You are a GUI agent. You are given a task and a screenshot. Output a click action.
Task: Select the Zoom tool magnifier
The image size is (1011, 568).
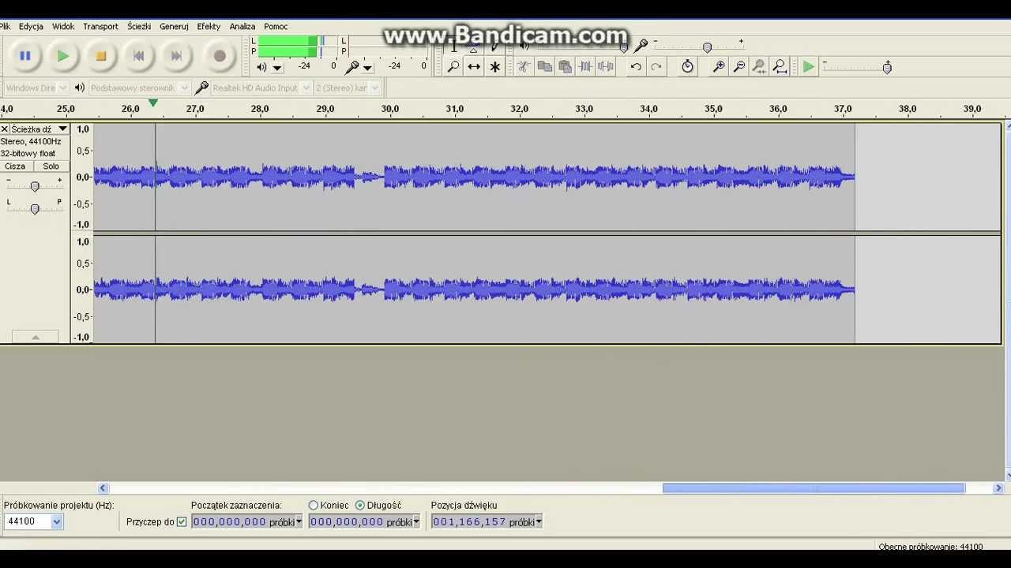click(x=453, y=67)
